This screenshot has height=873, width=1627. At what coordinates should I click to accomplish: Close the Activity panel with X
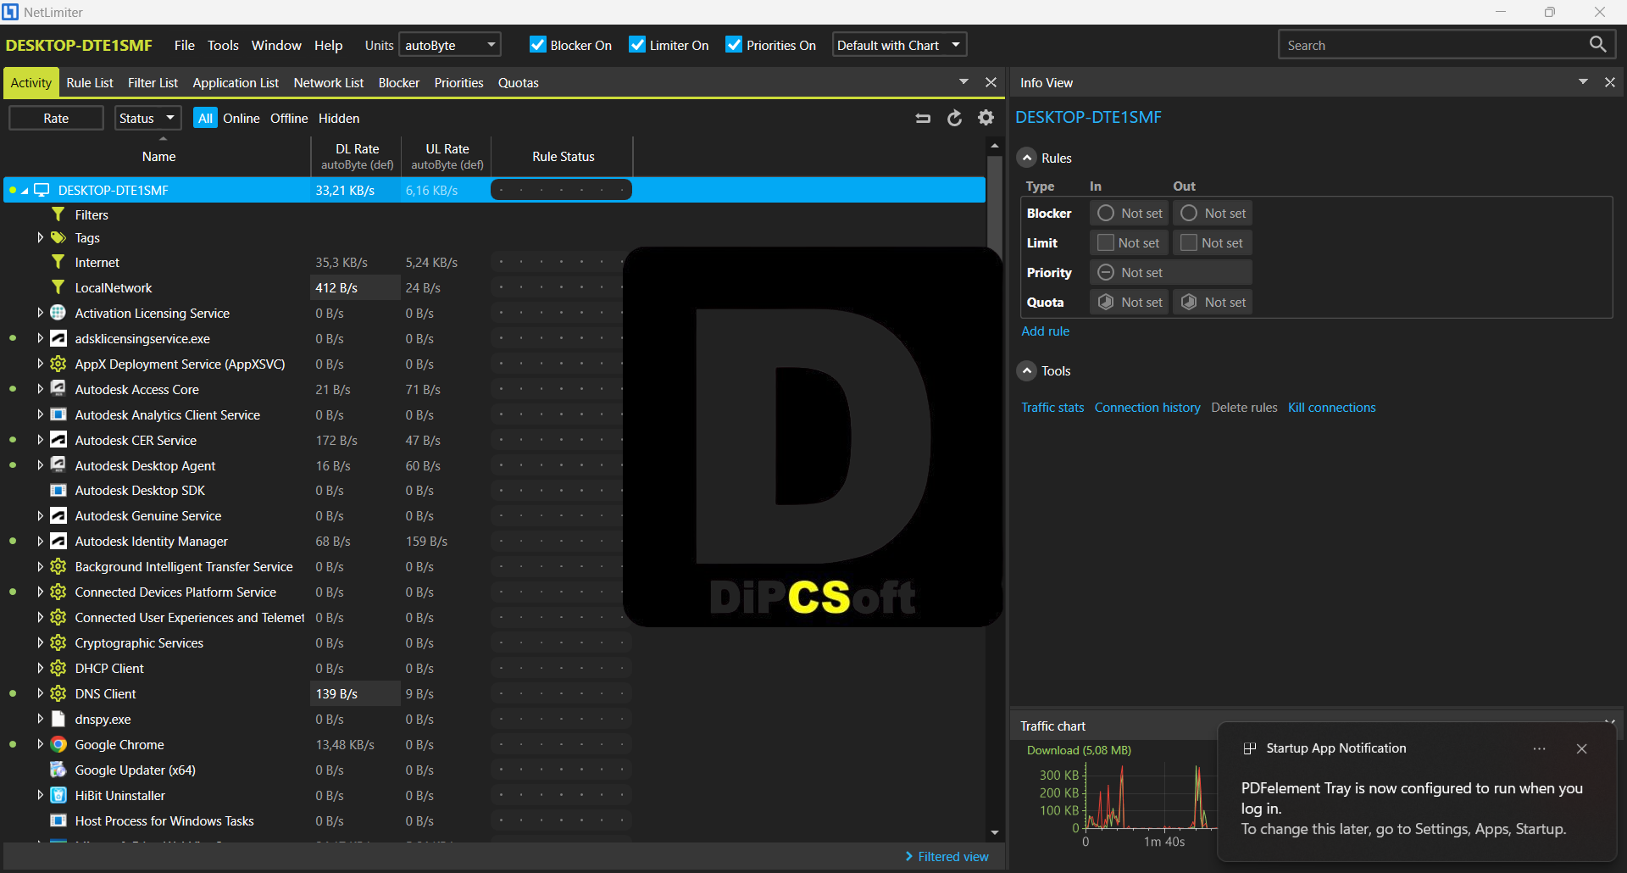[991, 82]
